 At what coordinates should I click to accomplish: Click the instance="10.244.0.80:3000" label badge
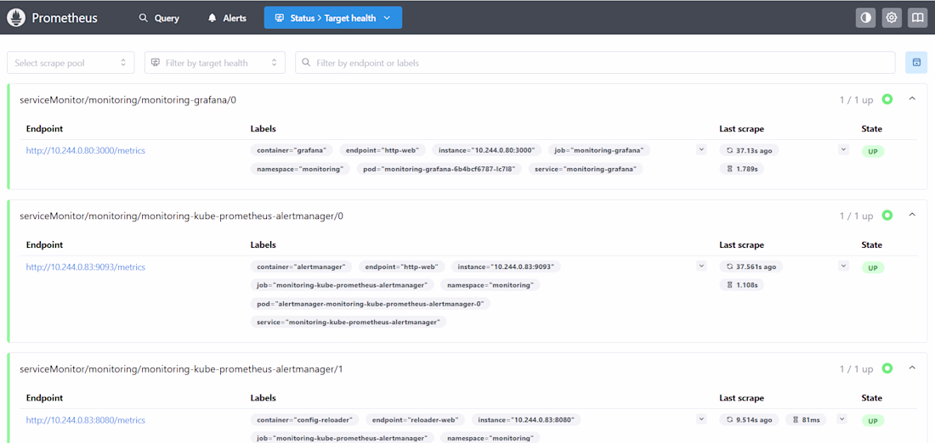click(486, 151)
